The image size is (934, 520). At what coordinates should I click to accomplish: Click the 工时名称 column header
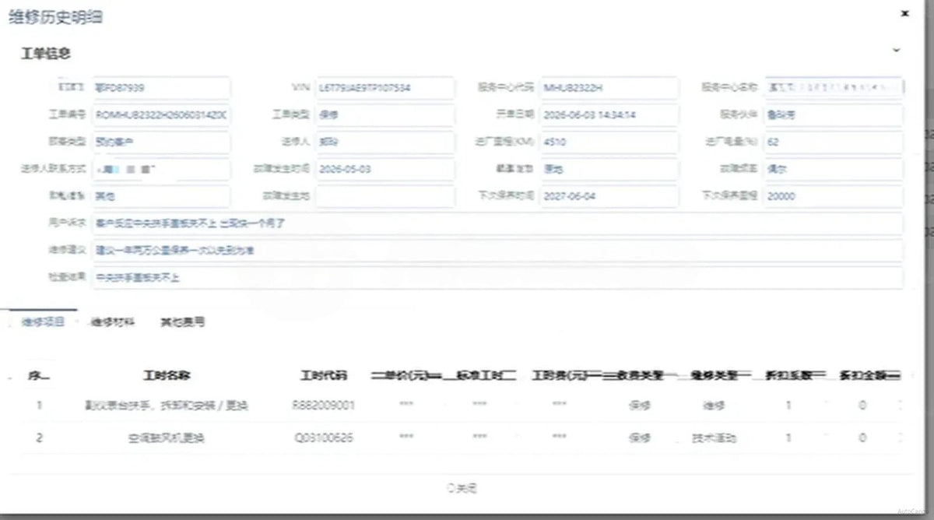tap(167, 375)
